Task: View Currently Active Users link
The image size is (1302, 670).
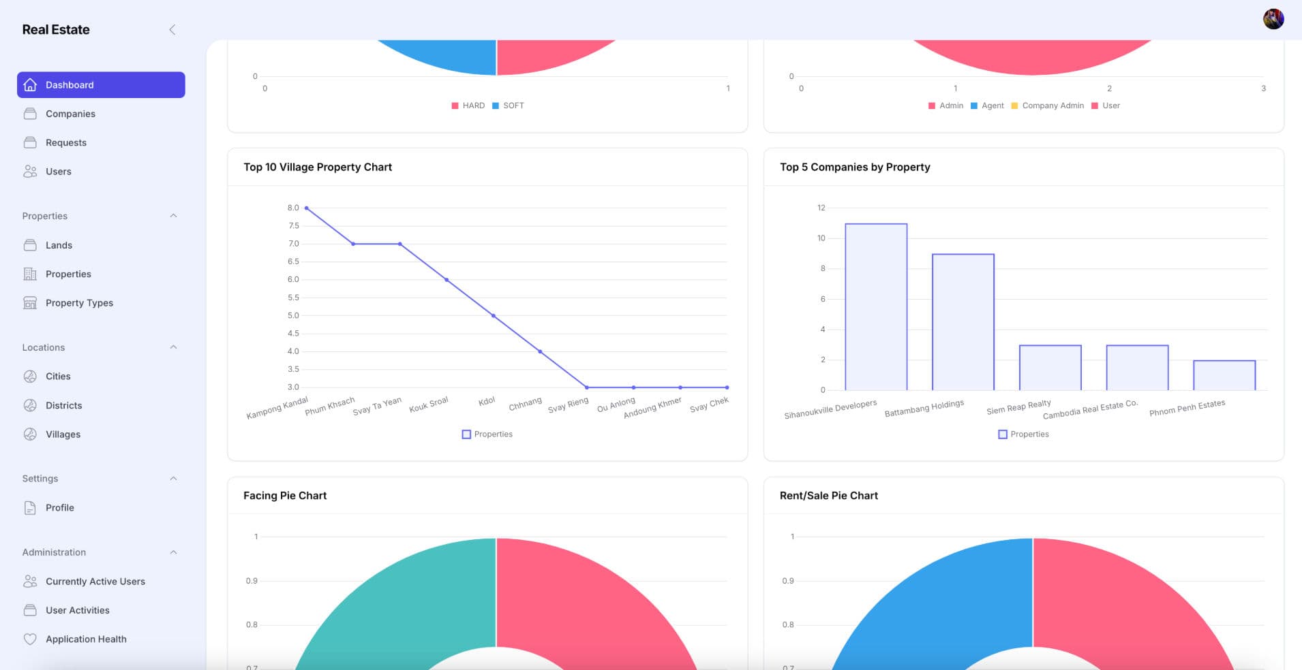Action: tap(101, 581)
